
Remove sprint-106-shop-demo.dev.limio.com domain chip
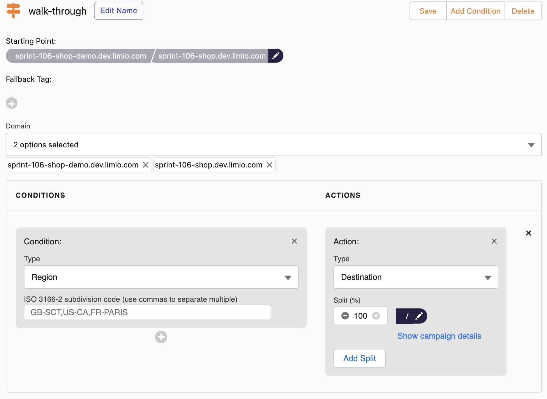(146, 165)
